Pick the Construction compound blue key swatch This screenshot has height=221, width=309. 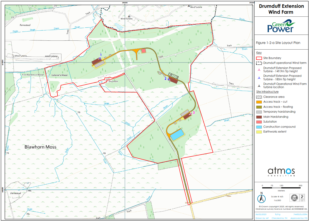[259, 127]
